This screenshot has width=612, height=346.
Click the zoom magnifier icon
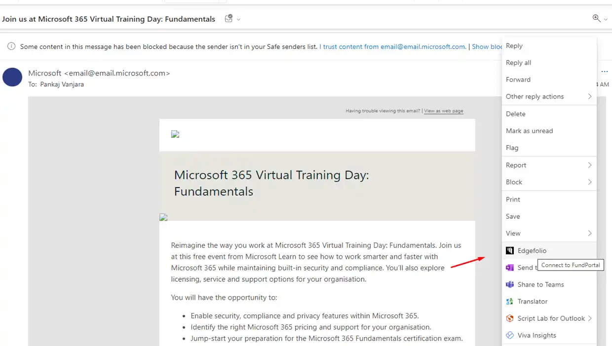pyautogui.click(x=596, y=18)
